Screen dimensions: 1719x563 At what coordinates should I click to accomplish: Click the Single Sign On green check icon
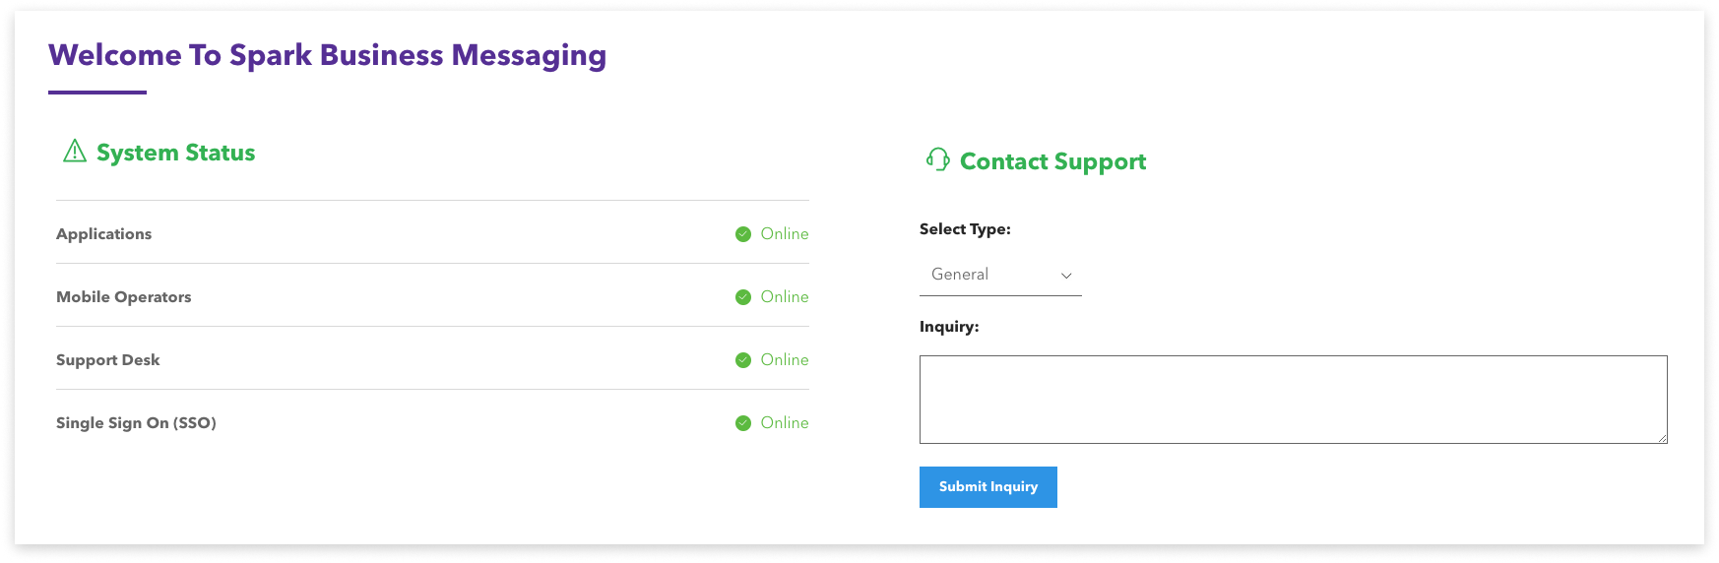click(x=743, y=423)
